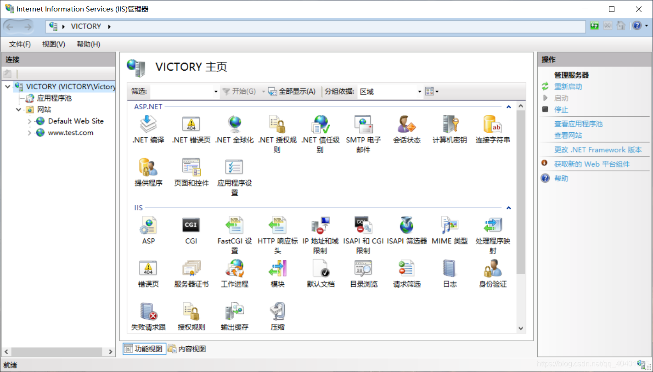653x372 pixels.
Task: Open the 视图(V) menu
Action: tap(54, 44)
